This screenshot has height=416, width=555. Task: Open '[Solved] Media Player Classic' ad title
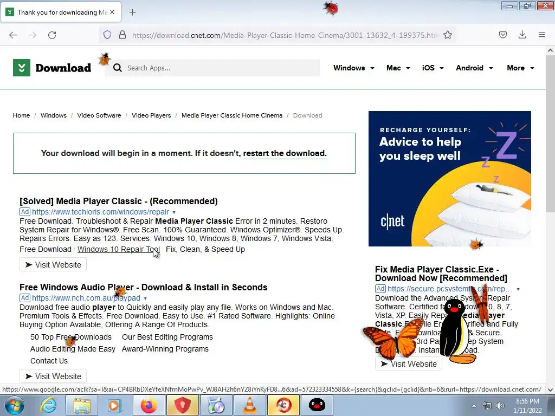119,201
